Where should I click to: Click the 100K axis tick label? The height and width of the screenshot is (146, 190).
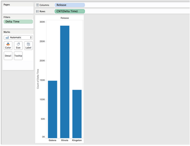point(42,99)
